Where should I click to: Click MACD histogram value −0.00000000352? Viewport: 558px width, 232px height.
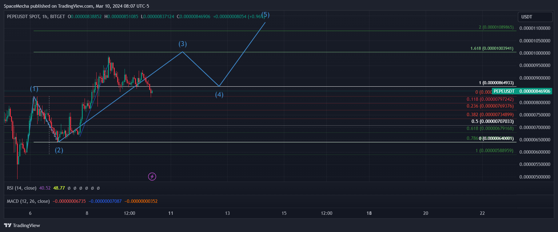point(141,201)
